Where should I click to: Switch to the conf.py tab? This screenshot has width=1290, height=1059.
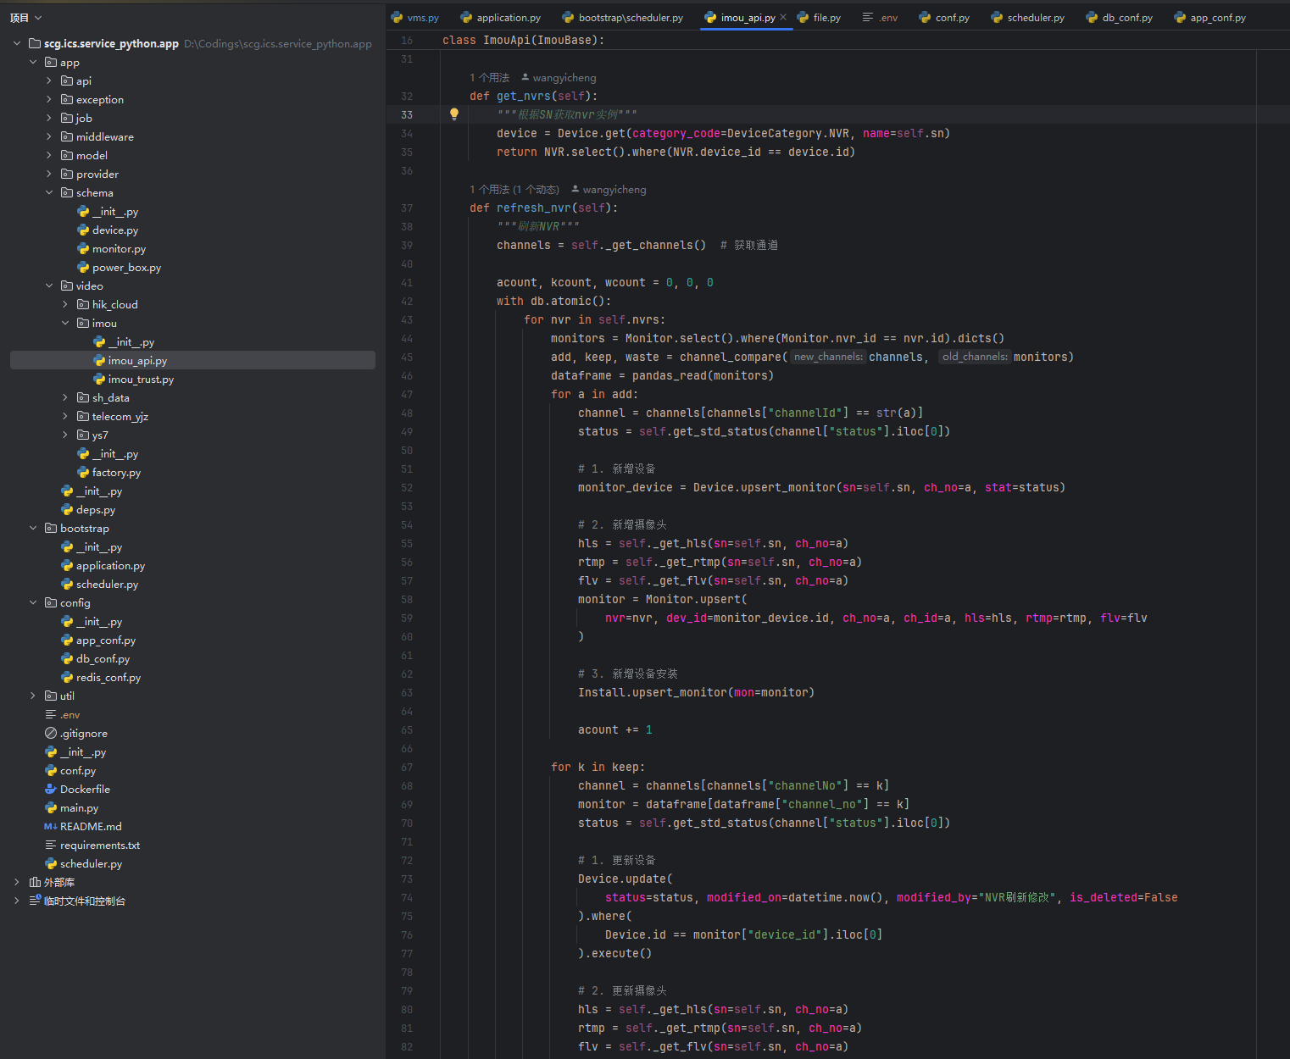944,17
